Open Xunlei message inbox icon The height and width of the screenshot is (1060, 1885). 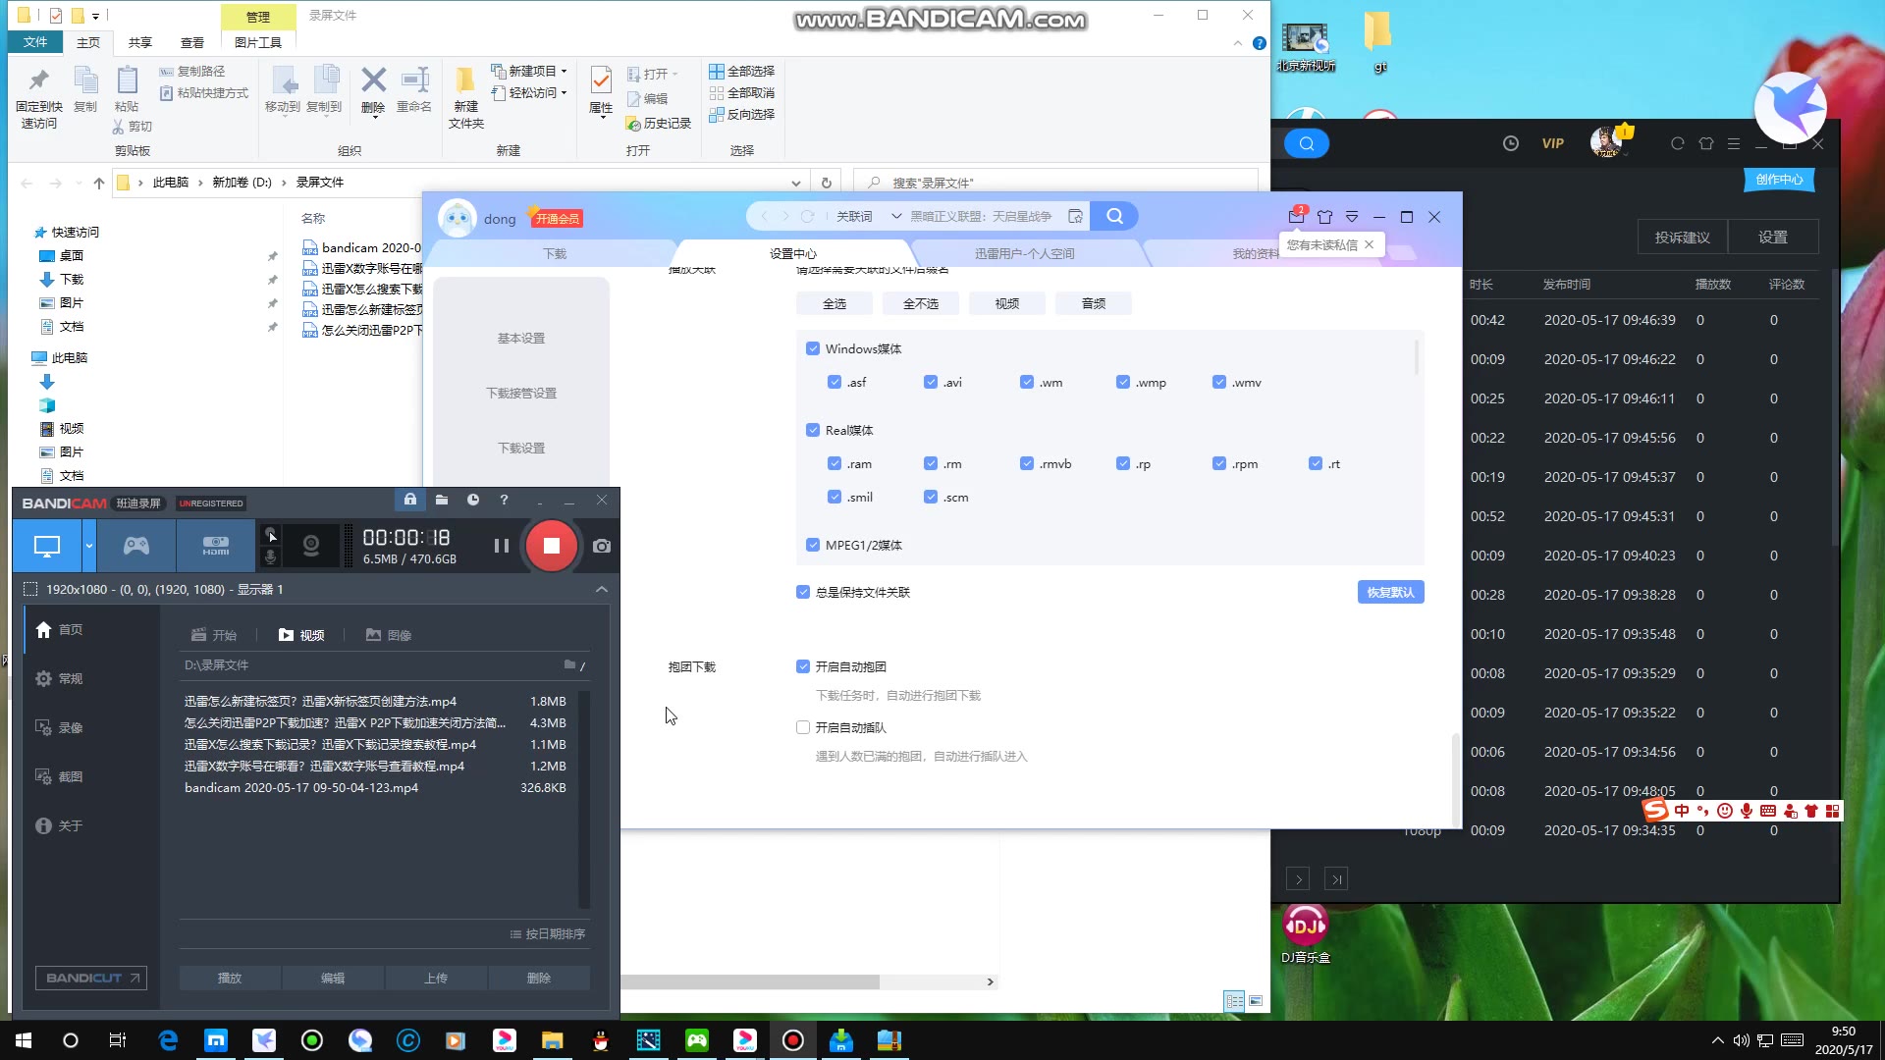(x=1297, y=216)
